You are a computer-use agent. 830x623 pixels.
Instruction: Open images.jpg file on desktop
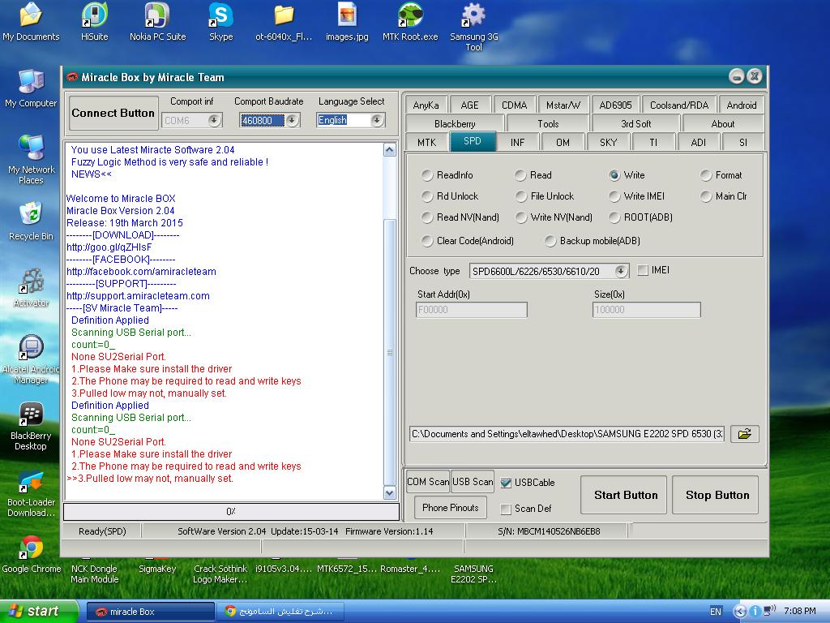click(347, 22)
